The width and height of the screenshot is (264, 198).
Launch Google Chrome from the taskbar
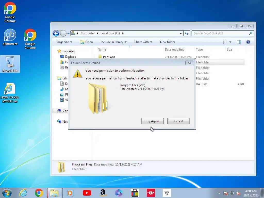(39, 193)
